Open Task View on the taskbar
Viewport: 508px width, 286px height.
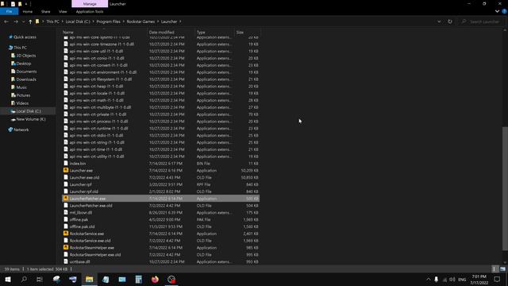tap(40, 279)
